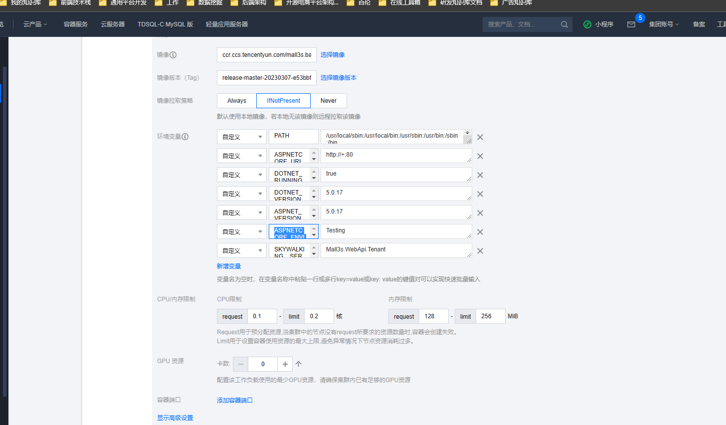Click the 选择镜像版本 link

[x=339, y=78]
